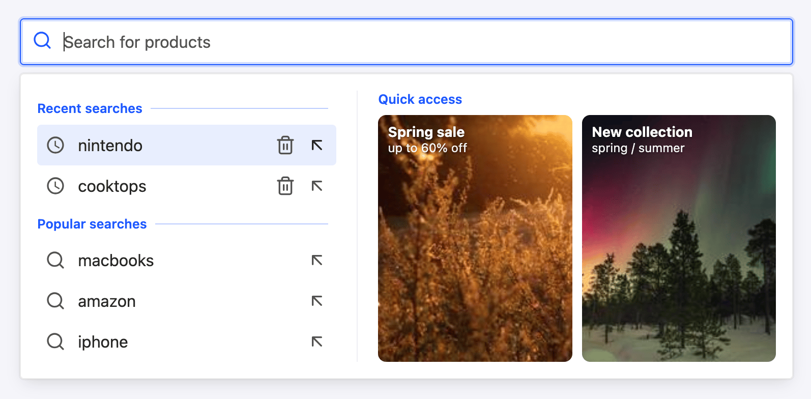Delete the cooktops recent search
The image size is (811, 399).
[x=285, y=186]
